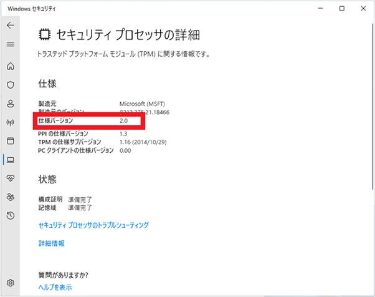
Task: Open Virus & threat protection shield icon
Action: (11, 85)
